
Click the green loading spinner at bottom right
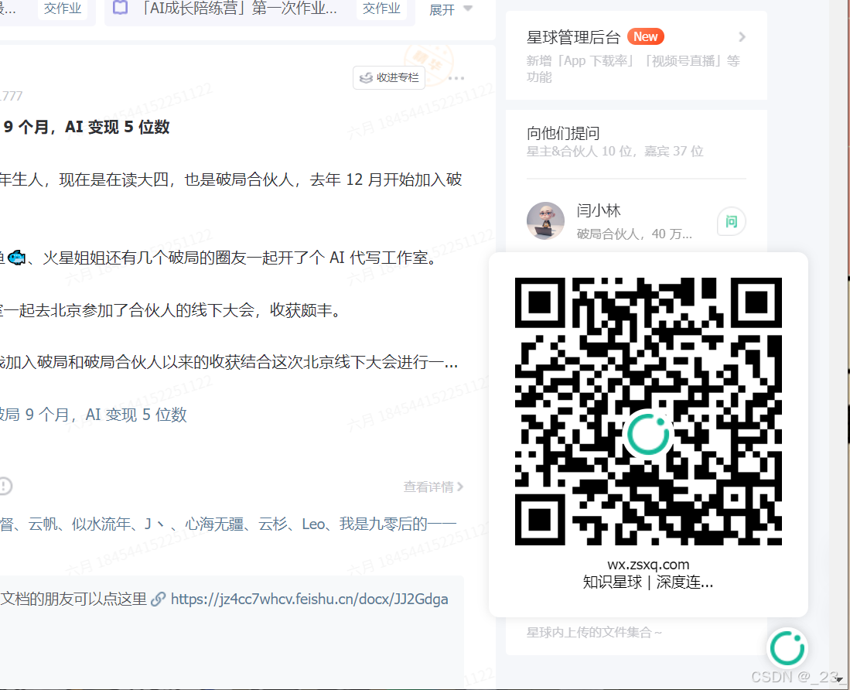coord(787,647)
